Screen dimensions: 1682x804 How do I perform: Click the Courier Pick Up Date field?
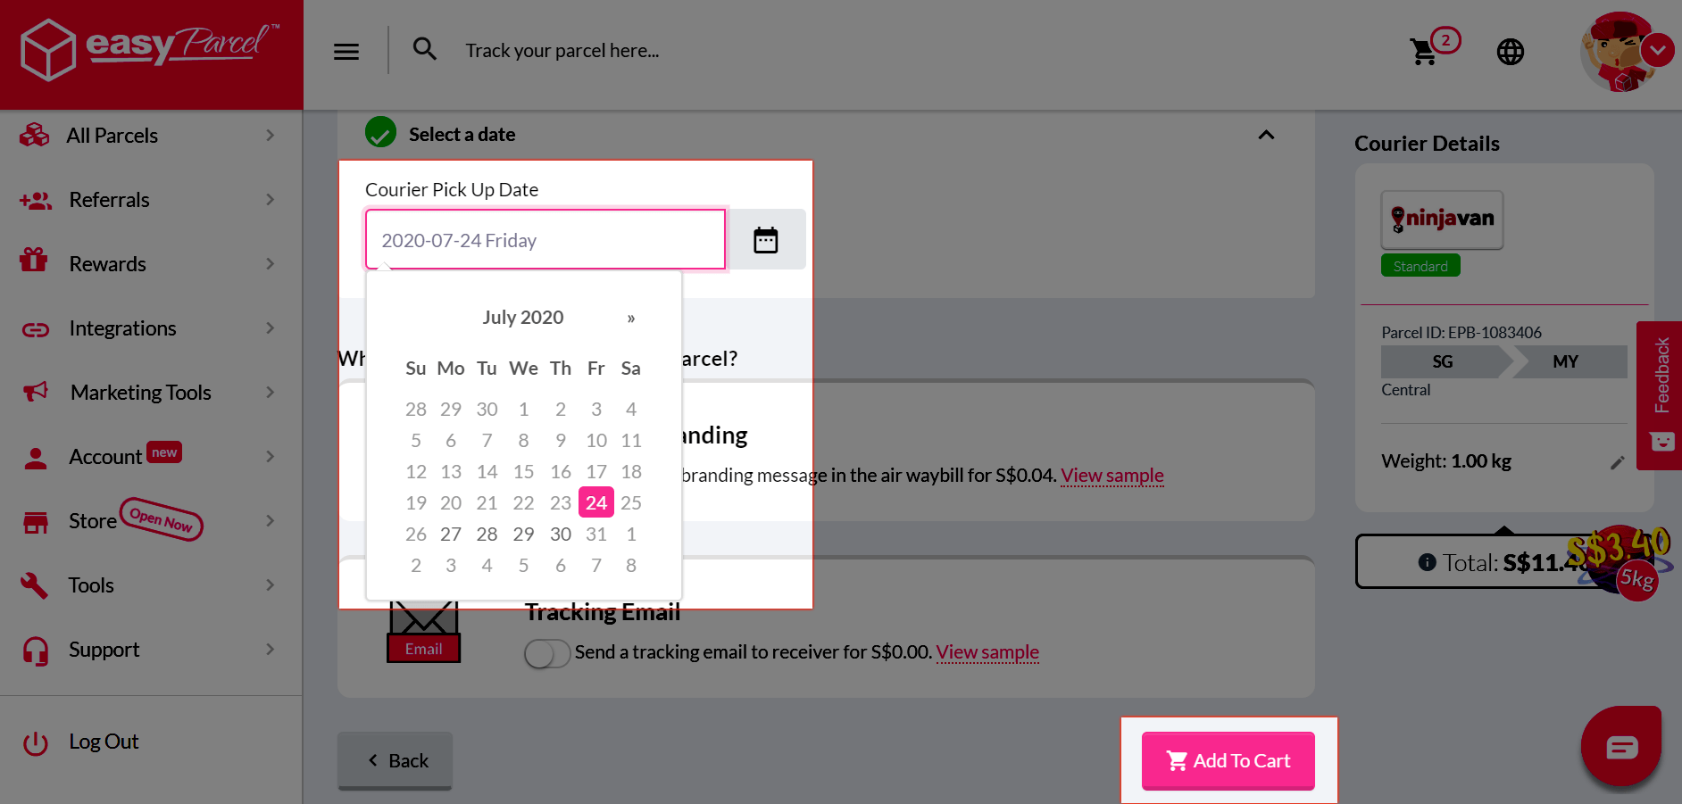click(x=545, y=240)
